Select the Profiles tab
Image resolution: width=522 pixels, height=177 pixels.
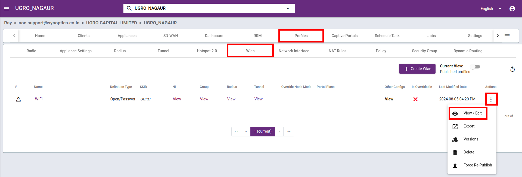click(x=301, y=36)
